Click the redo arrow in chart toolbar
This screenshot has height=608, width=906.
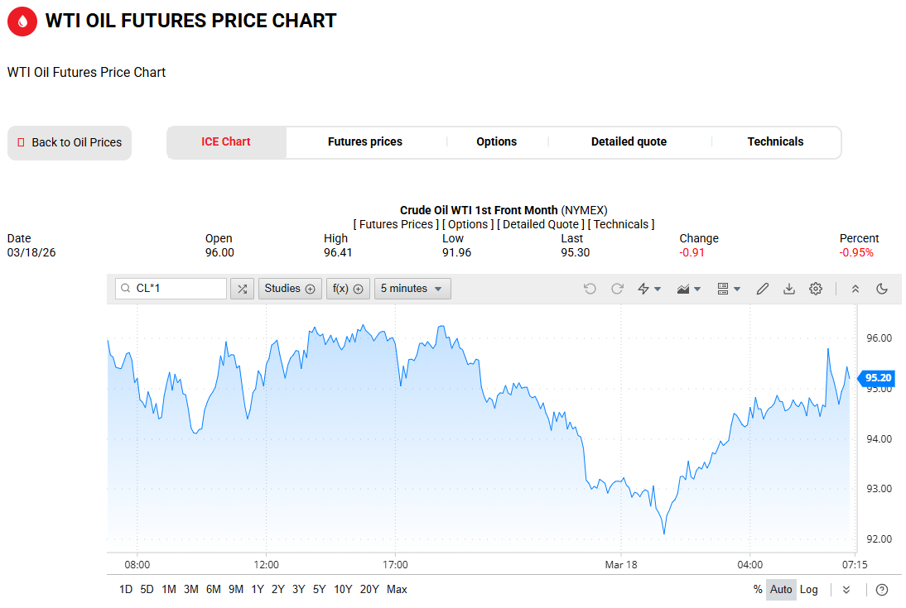(x=617, y=289)
